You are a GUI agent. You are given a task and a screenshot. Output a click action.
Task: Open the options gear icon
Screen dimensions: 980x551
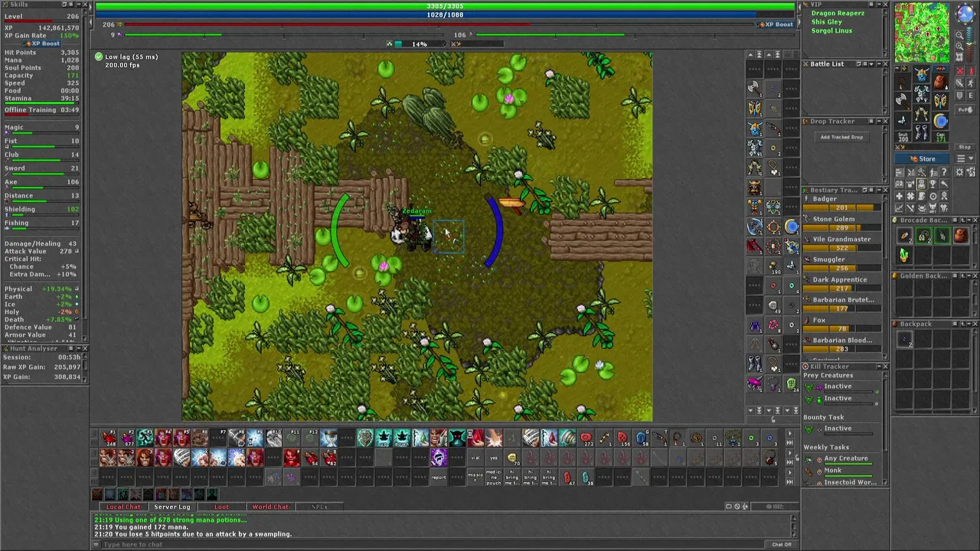pos(959,171)
